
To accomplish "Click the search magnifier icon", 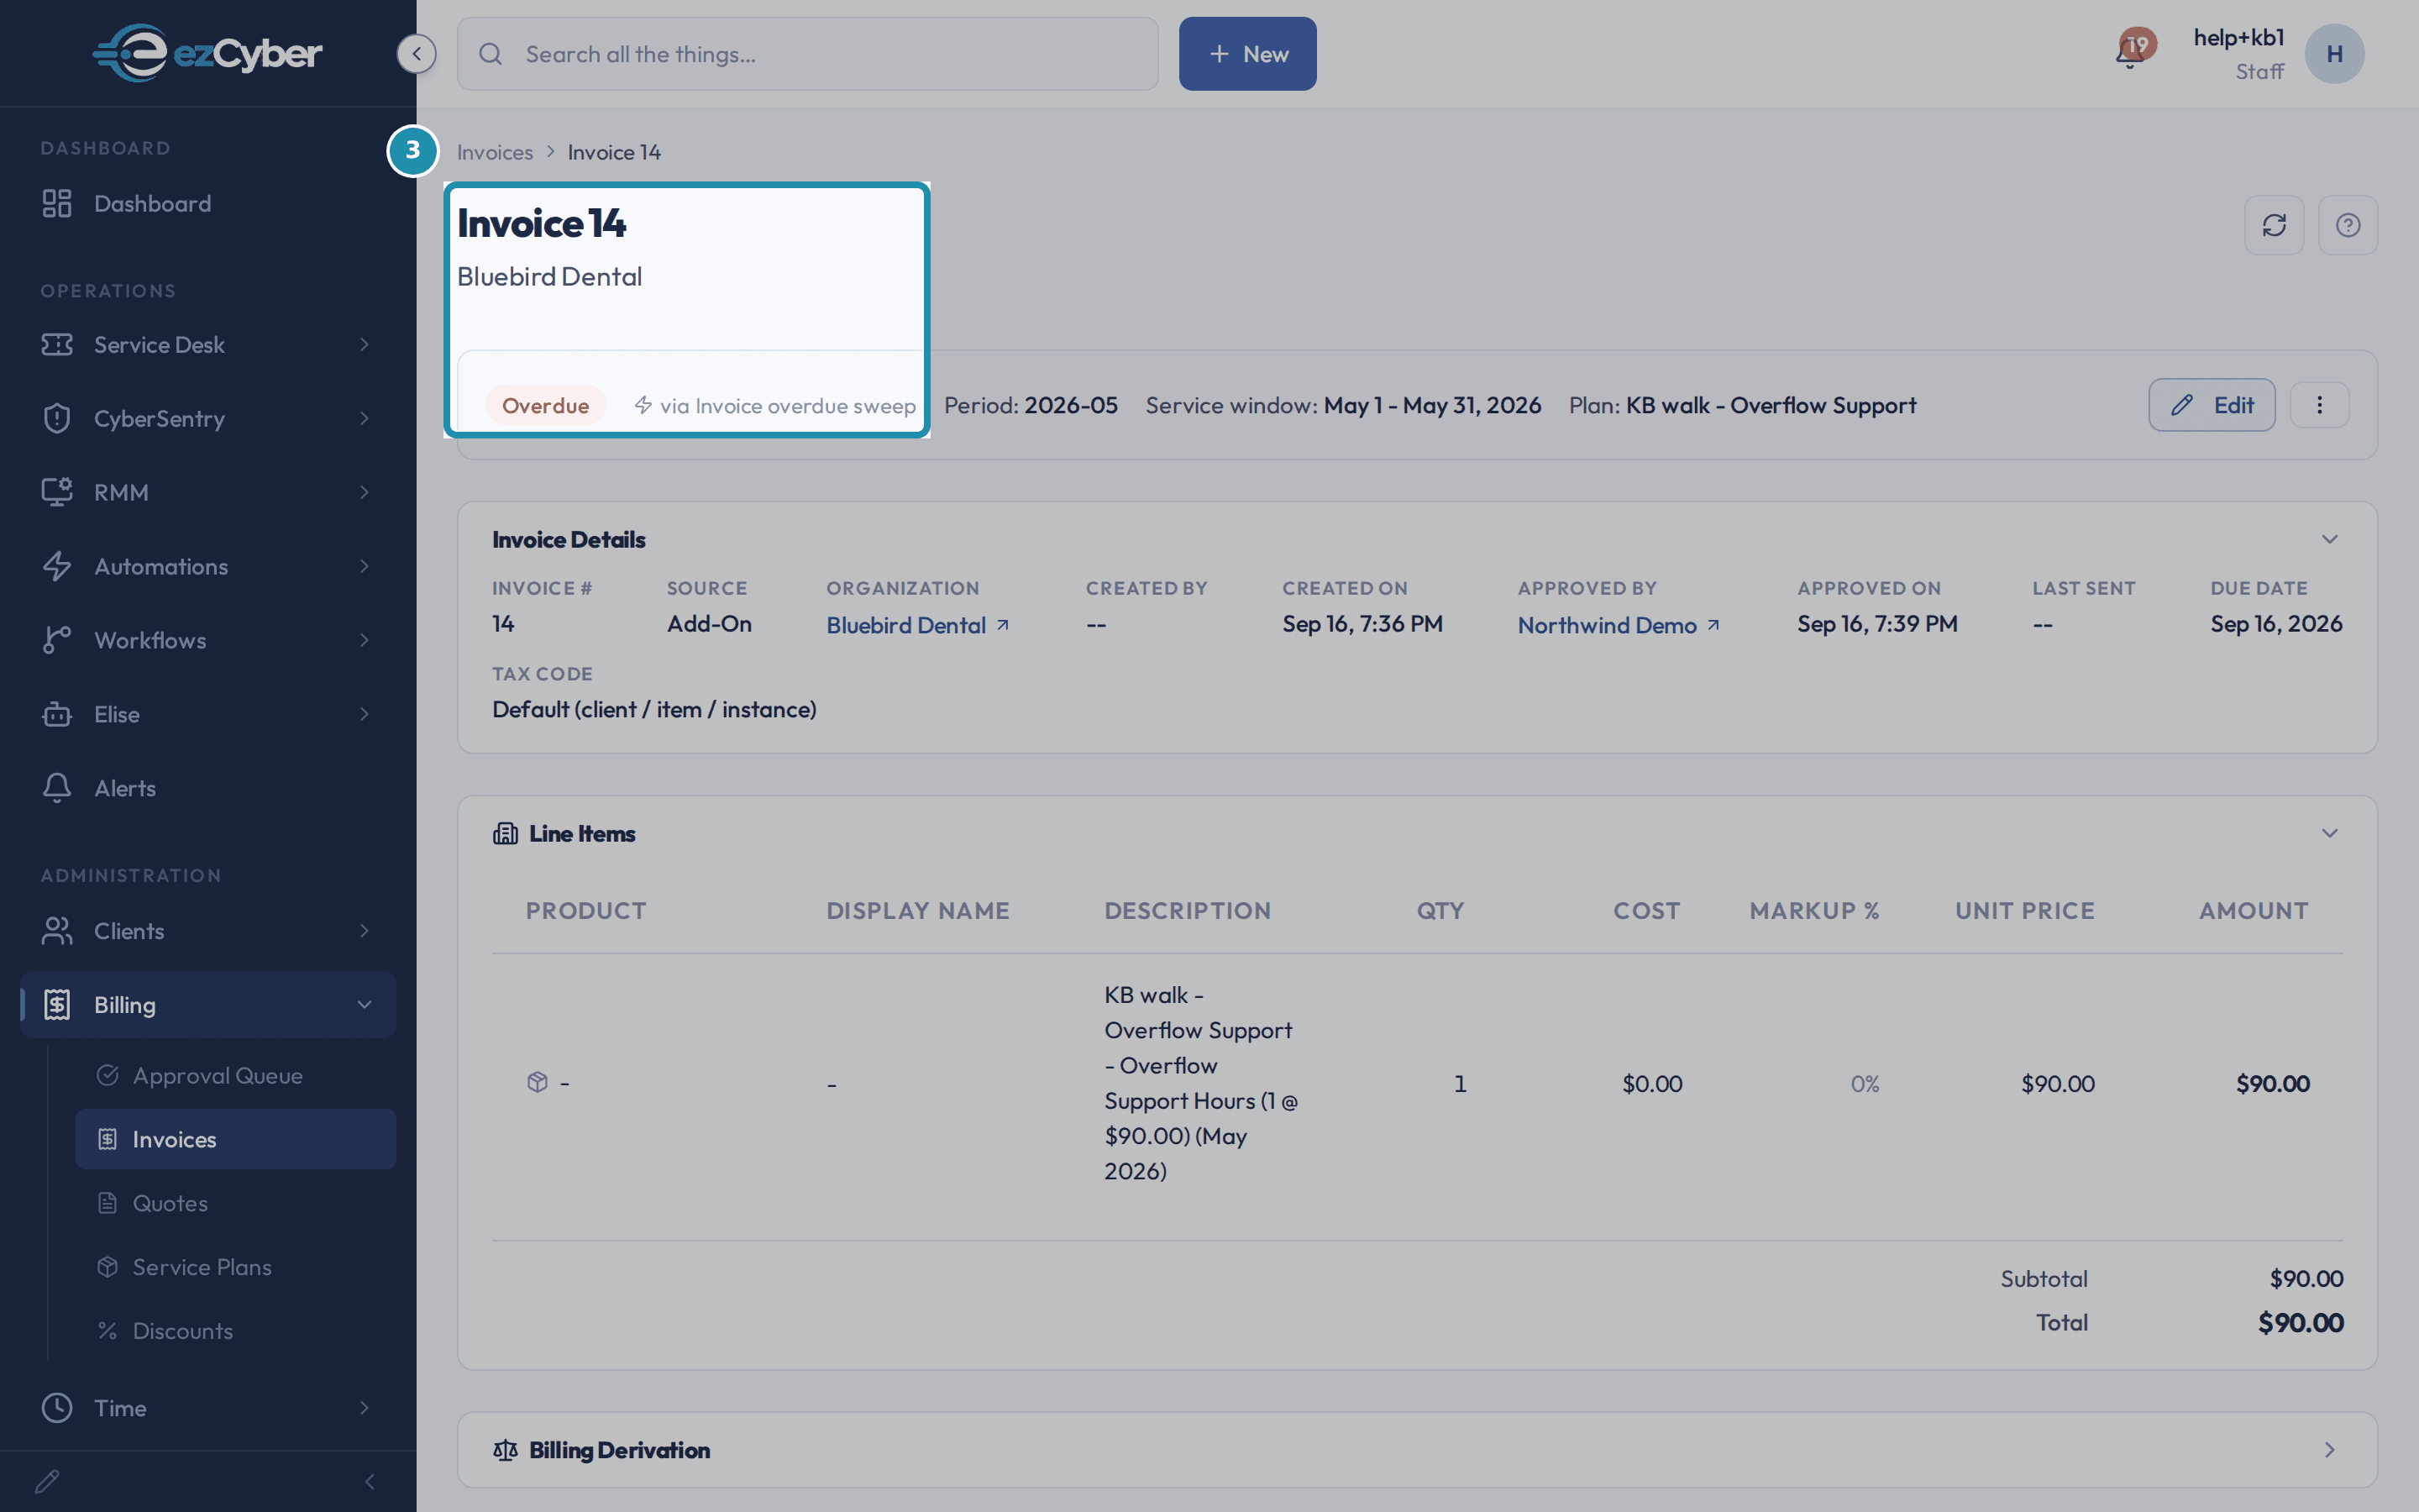I will pyautogui.click(x=490, y=54).
